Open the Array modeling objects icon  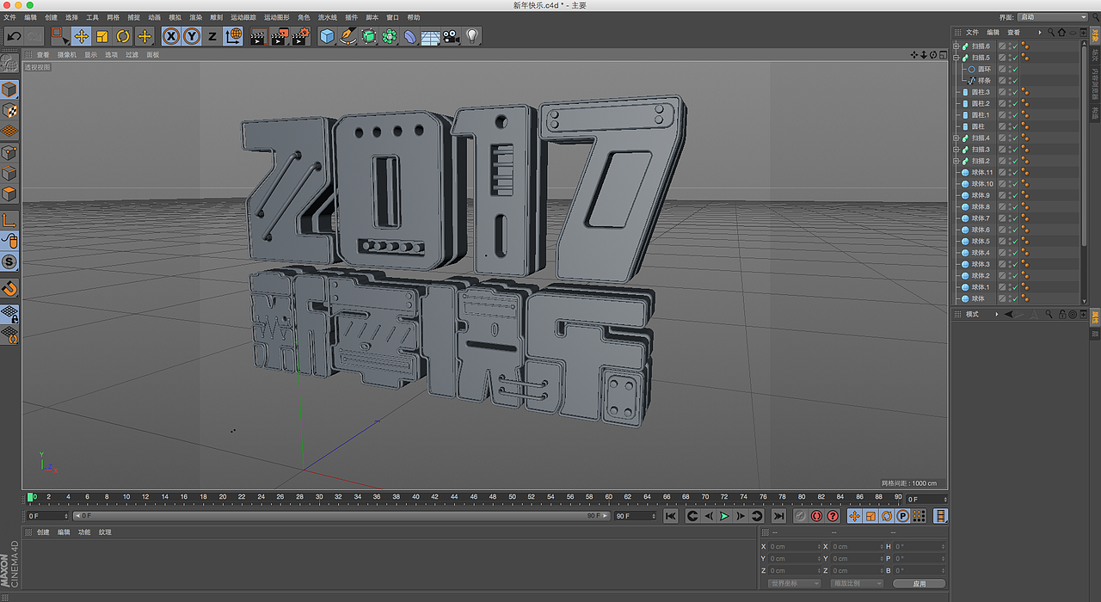[x=390, y=36]
